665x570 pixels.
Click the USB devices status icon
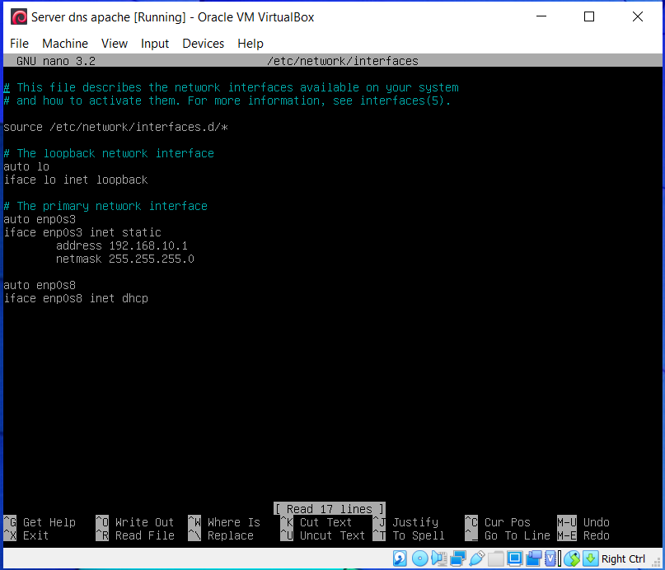(477, 558)
